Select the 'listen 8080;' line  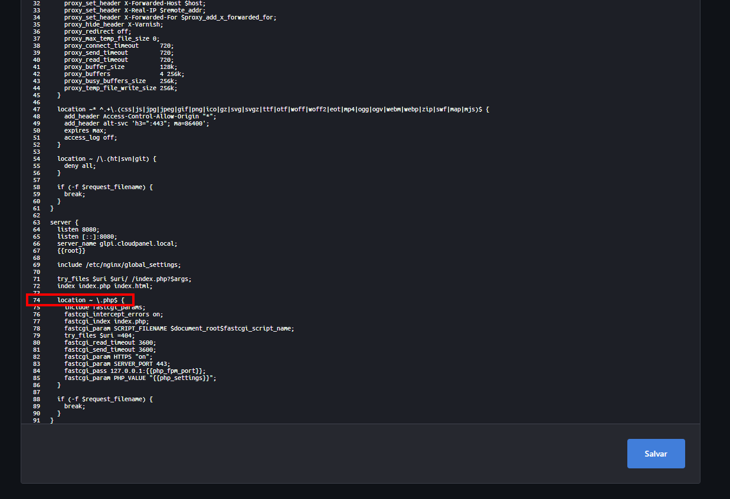[x=78, y=230]
